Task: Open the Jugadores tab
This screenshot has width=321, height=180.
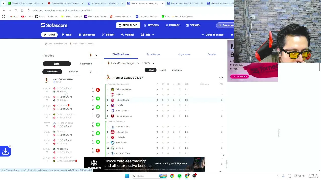Action: (184, 54)
